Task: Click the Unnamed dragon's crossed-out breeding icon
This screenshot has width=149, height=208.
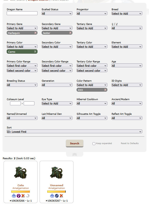Action: (x=61, y=196)
